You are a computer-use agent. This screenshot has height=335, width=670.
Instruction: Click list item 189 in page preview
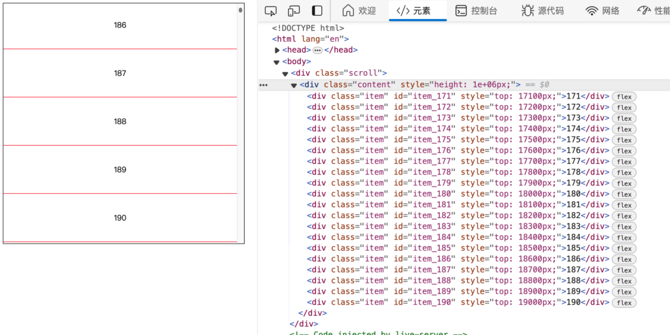tap(120, 170)
